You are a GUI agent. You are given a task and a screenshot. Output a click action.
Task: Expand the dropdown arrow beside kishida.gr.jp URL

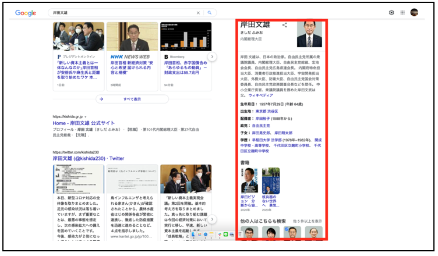[x=85, y=116]
